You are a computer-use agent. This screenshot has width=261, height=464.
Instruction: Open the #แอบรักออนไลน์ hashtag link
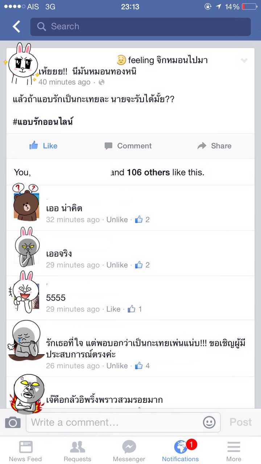coord(43,122)
